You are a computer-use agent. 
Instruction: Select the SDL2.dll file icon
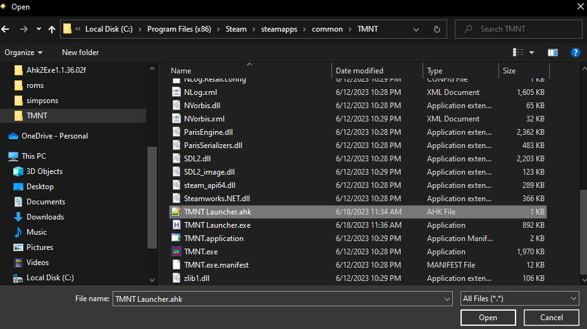176,159
